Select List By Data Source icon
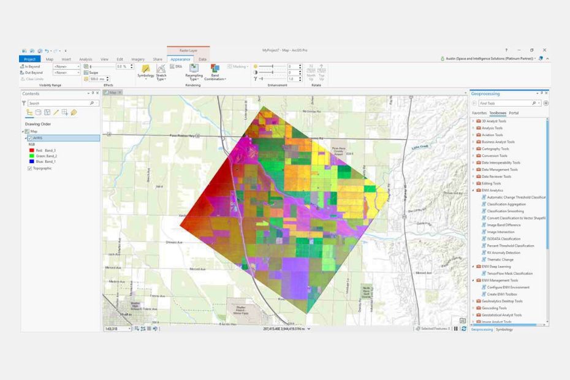 click(x=38, y=112)
